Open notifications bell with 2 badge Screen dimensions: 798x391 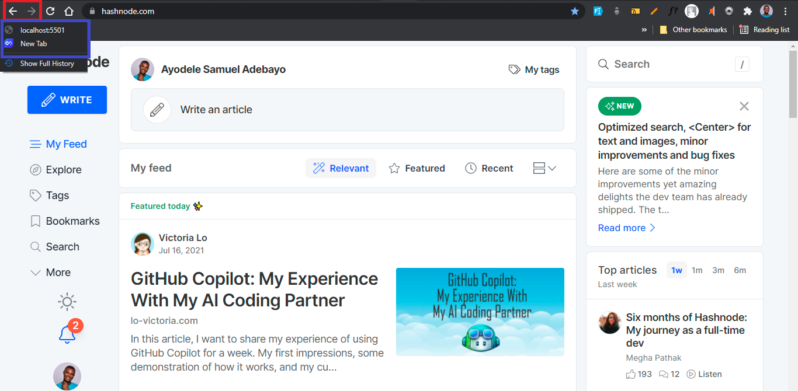click(x=68, y=333)
